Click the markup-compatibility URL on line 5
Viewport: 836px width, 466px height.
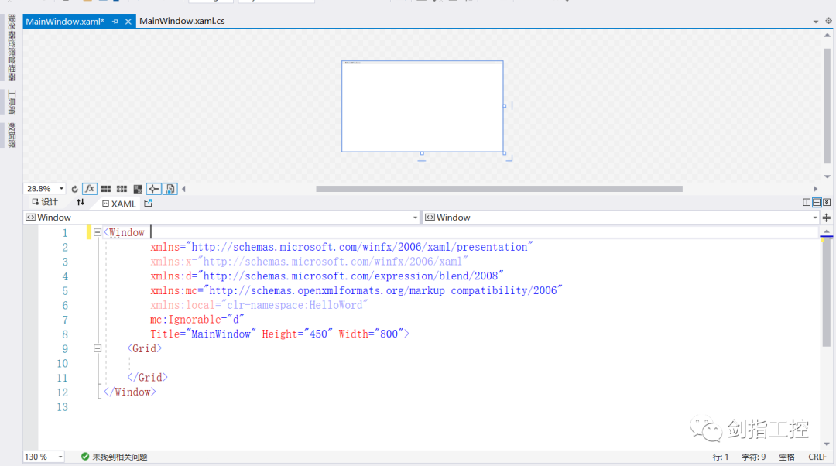point(383,290)
